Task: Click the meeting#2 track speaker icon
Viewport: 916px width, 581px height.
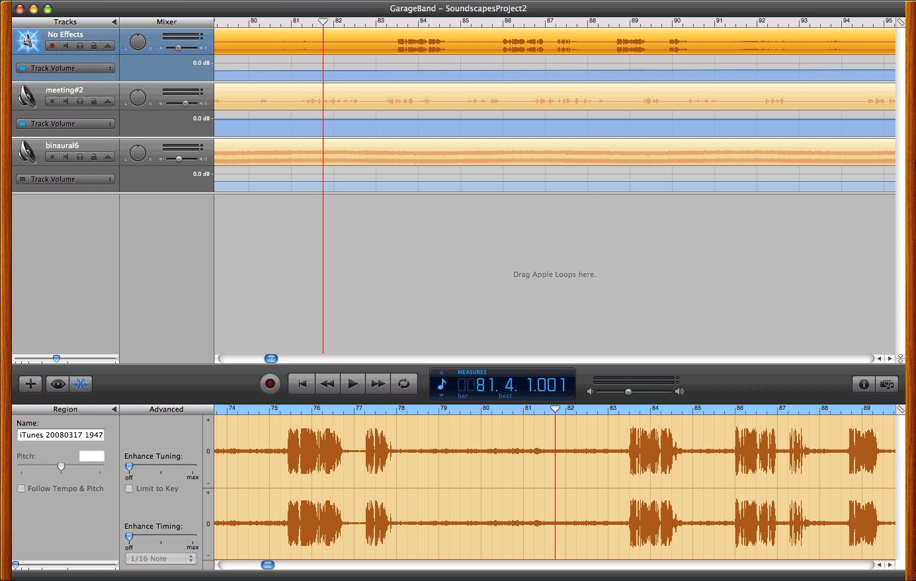Action: tap(28, 97)
